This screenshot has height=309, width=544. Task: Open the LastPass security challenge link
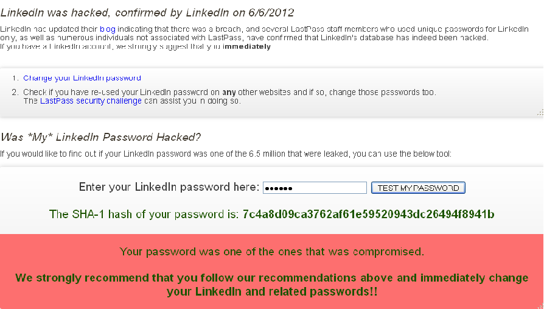click(x=91, y=101)
